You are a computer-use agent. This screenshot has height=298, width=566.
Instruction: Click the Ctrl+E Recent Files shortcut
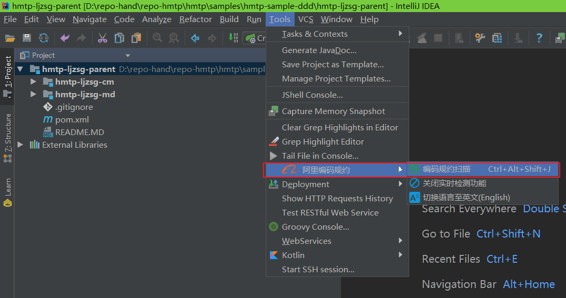tap(502, 259)
